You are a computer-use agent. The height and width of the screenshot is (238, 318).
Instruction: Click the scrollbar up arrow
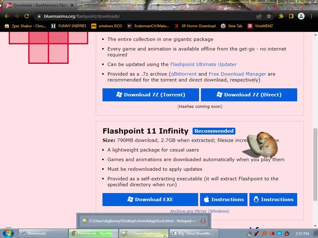316,35
